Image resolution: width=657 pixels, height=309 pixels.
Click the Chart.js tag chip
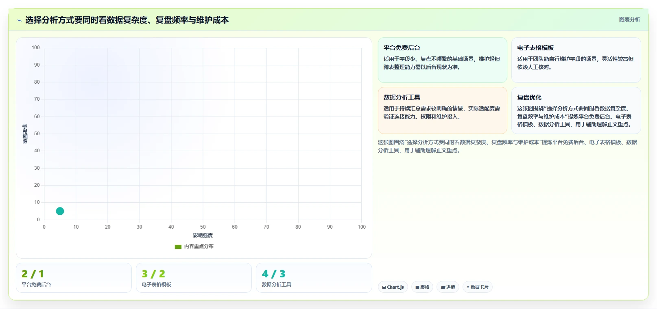click(393, 287)
